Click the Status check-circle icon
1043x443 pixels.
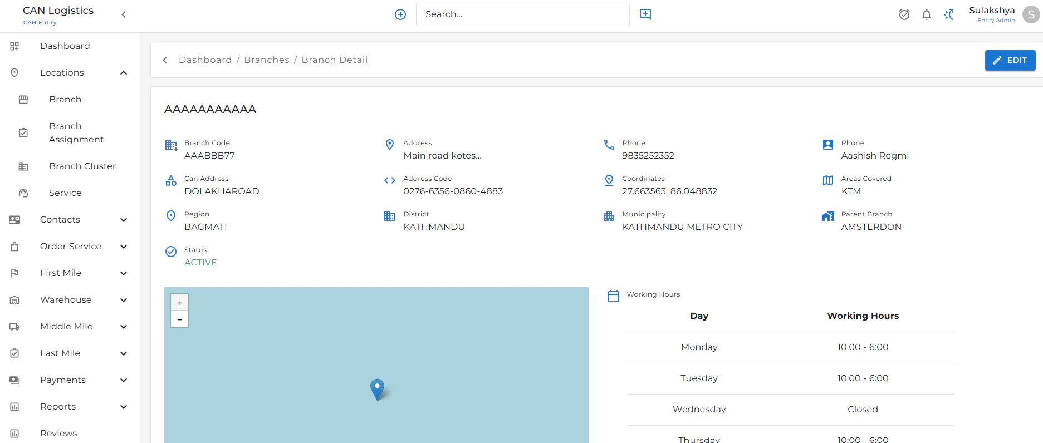pyautogui.click(x=171, y=252)
